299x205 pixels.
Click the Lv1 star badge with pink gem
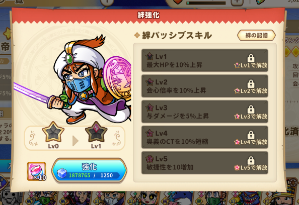(96, 132)
